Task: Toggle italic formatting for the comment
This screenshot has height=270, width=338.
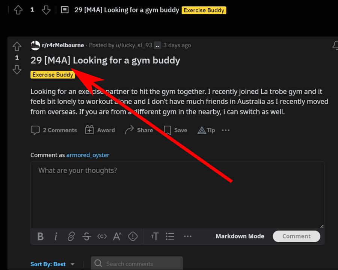Action: 56,236
